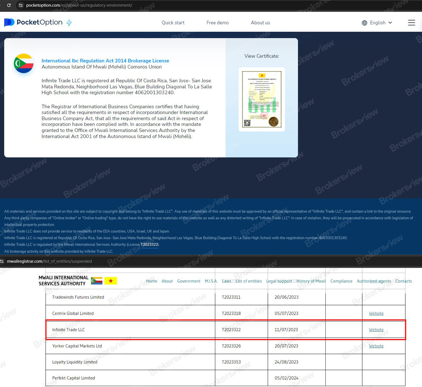Click the PocketOption logo

33,22
